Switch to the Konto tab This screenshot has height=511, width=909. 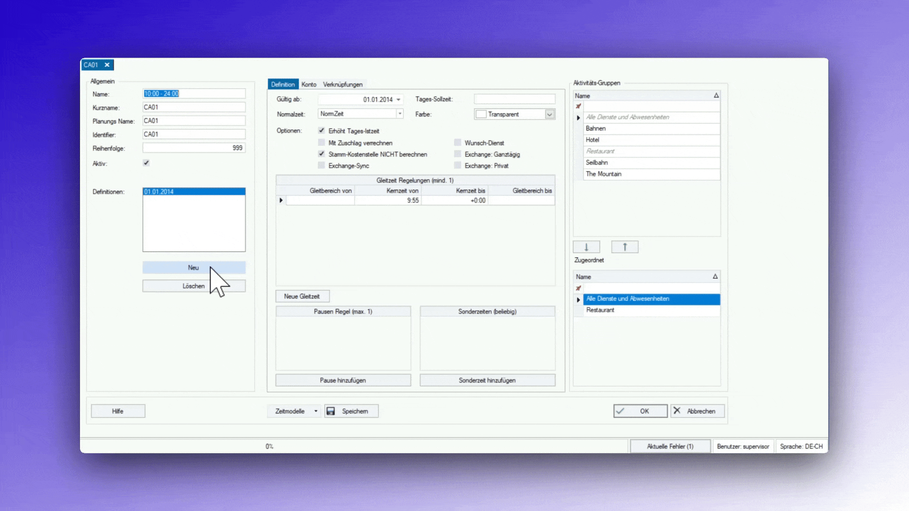[309, 84]
